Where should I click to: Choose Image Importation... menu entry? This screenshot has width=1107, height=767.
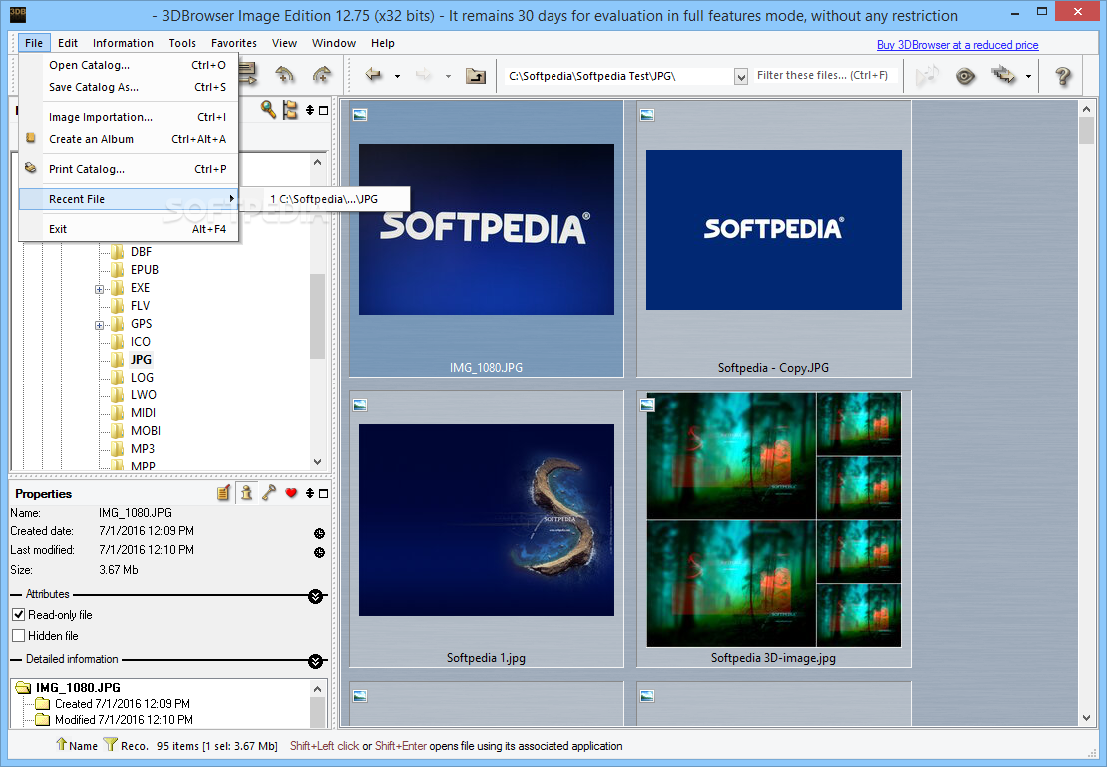(129, 117)
